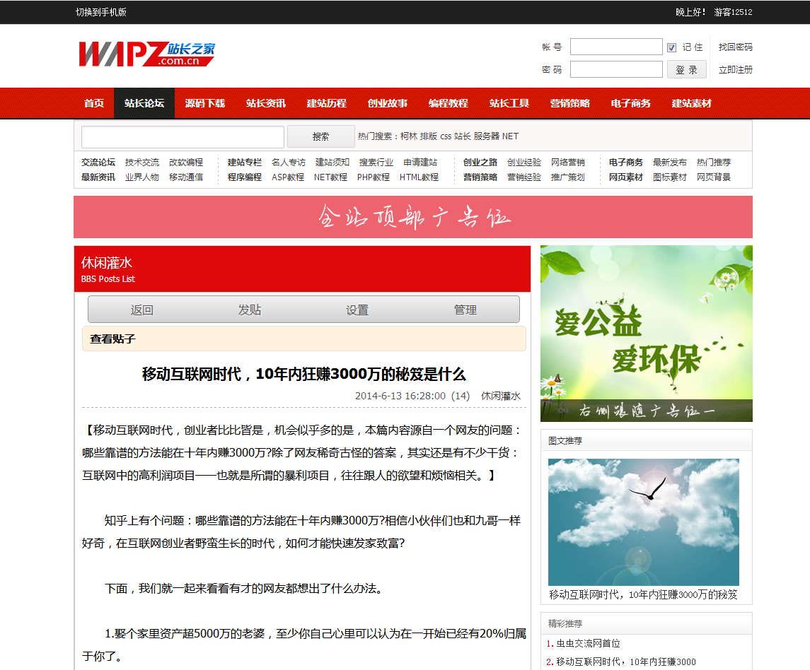
Task: Toggle the 记住 remember-me checkbox
Action: click(x=671, y=47)
